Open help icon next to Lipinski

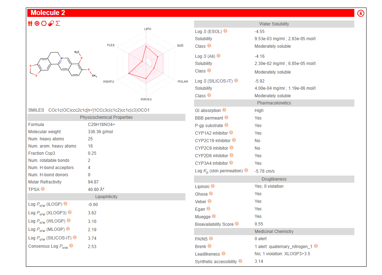click(213, 186)
